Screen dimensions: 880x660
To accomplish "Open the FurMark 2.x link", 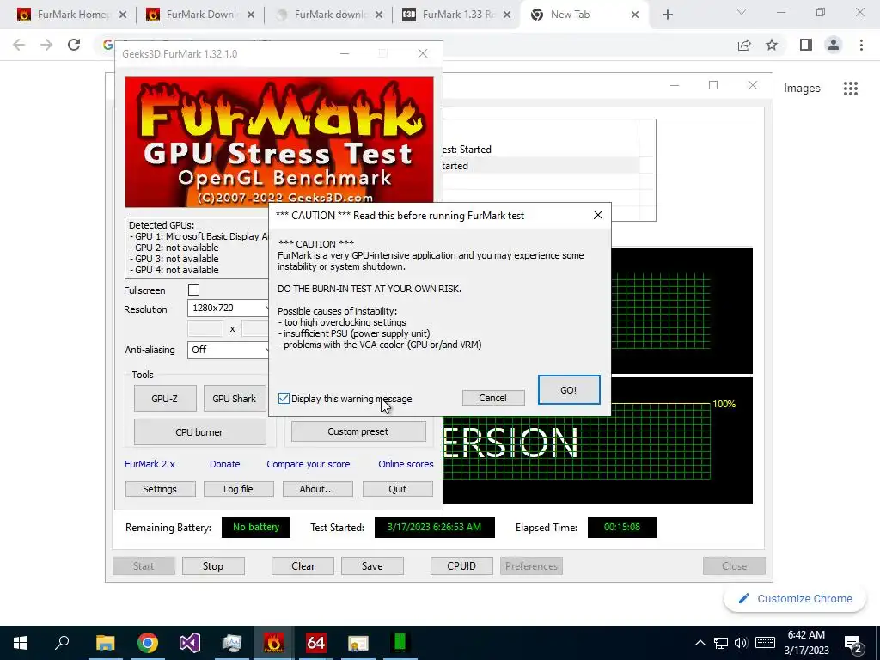I will [x=150, y=464].
